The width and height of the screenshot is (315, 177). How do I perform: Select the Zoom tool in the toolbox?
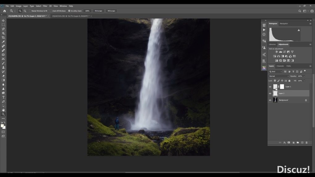pyautogui.click(x=3, y=114)
